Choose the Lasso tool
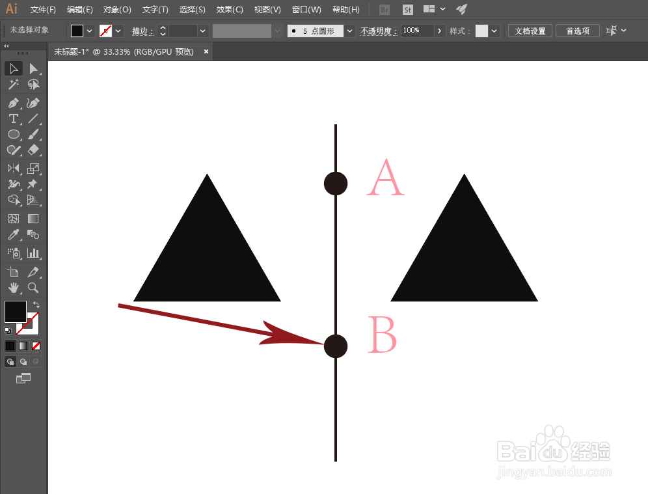Viewport: 648px width, 494px height. [33, 85]
